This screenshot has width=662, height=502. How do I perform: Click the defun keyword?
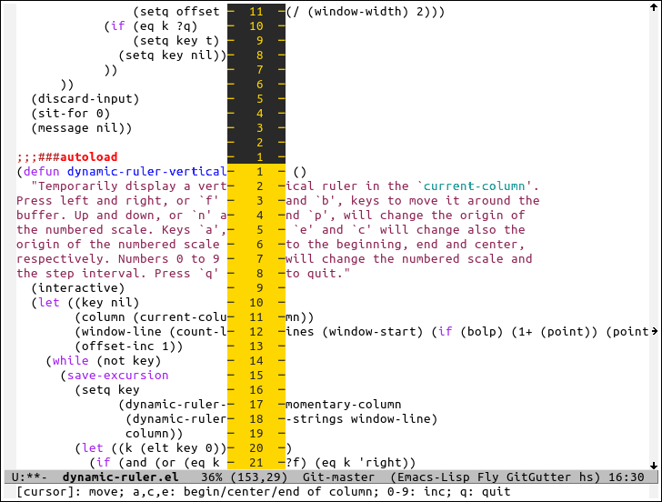42,171
